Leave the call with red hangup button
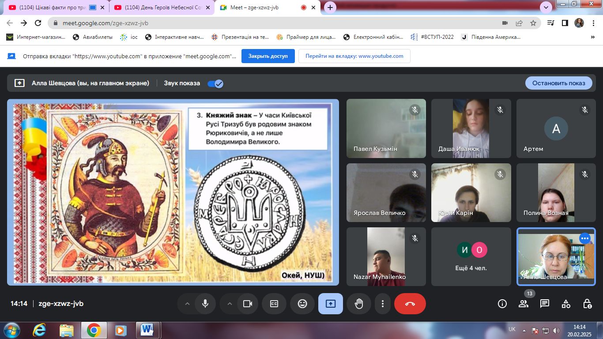The height and width of the screenshot is (339, 603). click(x=410, y=304)
